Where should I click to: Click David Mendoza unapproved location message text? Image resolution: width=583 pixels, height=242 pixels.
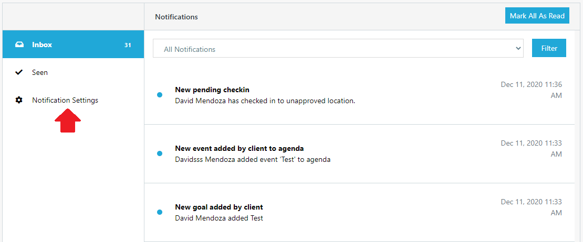(x=265, y=101)
